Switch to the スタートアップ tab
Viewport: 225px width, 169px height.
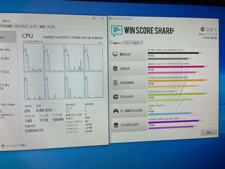21,26
